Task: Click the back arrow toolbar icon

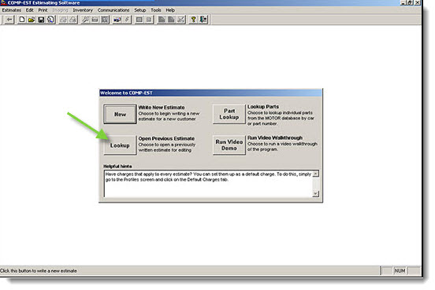Action: [9, 20]
